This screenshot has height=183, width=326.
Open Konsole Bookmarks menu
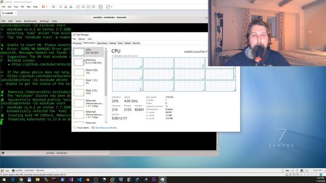click(31, 21)
